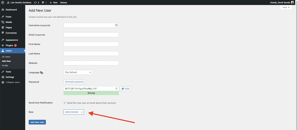
Task: Click the Dashboard gauge icon
Action: [x=3, y=10]
